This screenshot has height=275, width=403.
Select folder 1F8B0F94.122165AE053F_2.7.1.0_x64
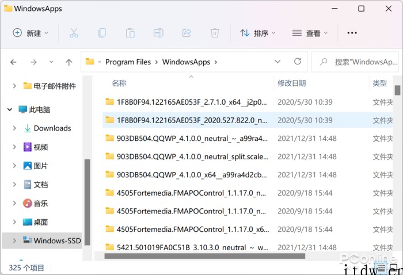(192, 102)
